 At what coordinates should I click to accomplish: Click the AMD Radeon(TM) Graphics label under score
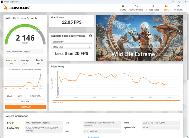[25, 52]
